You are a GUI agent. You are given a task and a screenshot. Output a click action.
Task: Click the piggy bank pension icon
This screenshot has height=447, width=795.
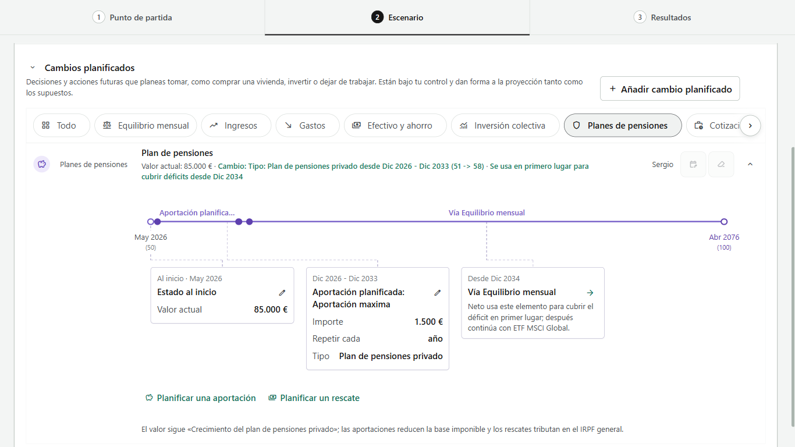point(41,164)
